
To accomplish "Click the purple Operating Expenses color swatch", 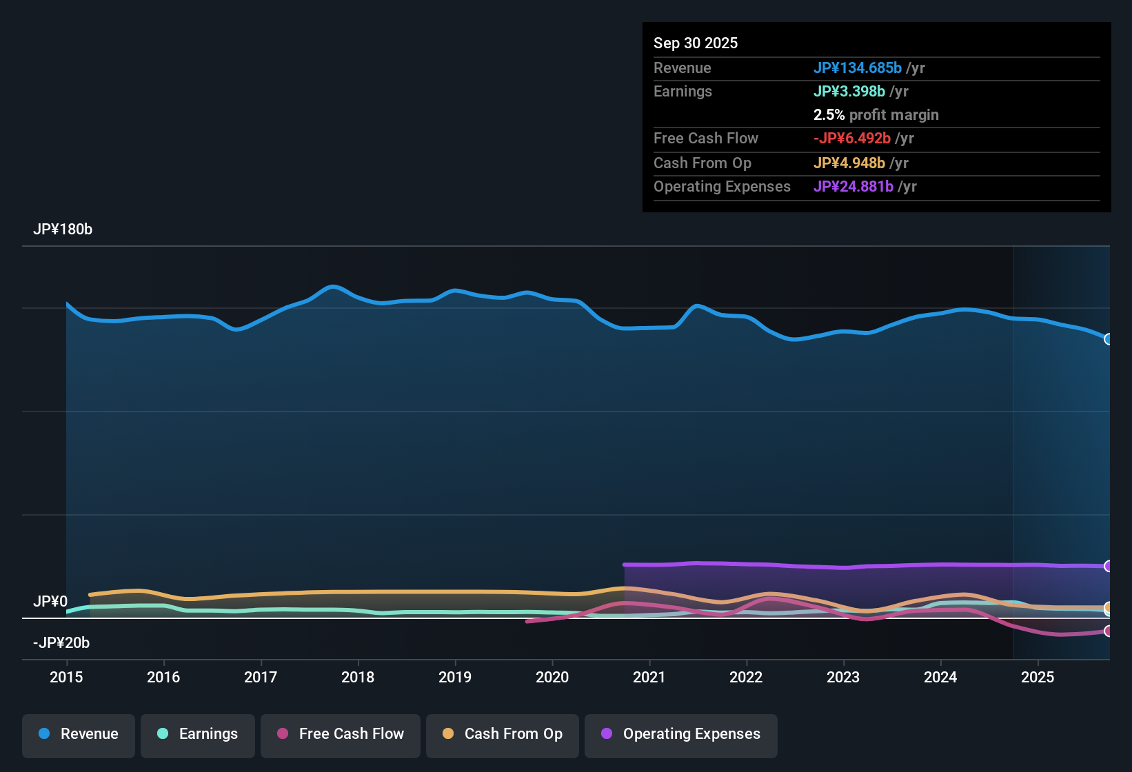I will click(607, 735).
